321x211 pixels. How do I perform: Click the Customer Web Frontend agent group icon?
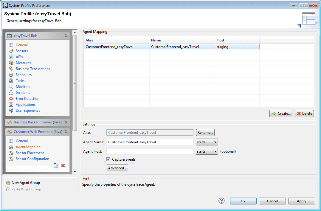point(10,132)
